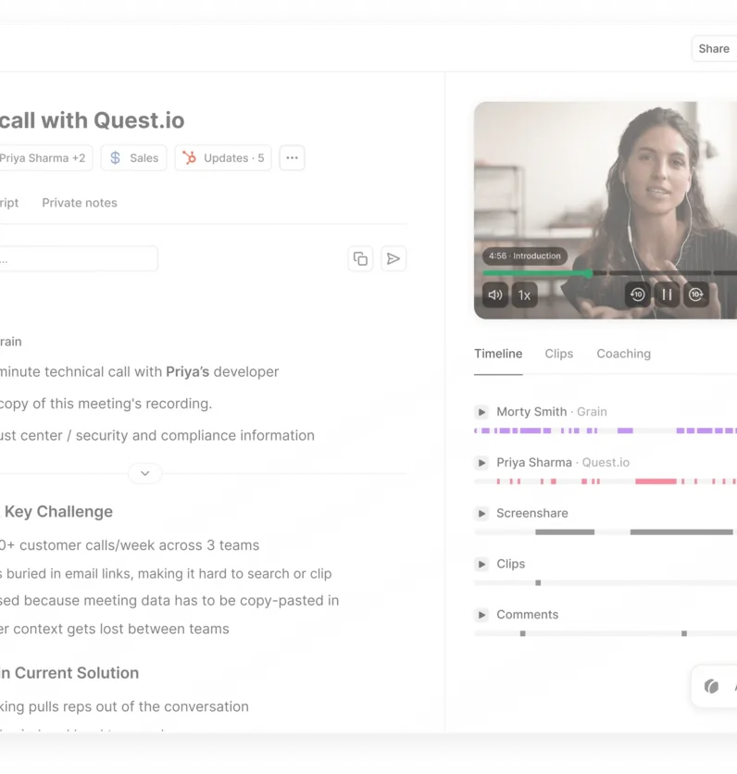Click 'pulls reps out of the conversation' line
Viewport: 737px width, 774px height.
138,706
